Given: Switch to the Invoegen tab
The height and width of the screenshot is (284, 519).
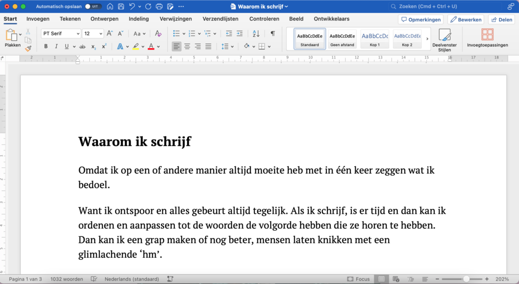Looking at the screenshot, I should 38,19.
